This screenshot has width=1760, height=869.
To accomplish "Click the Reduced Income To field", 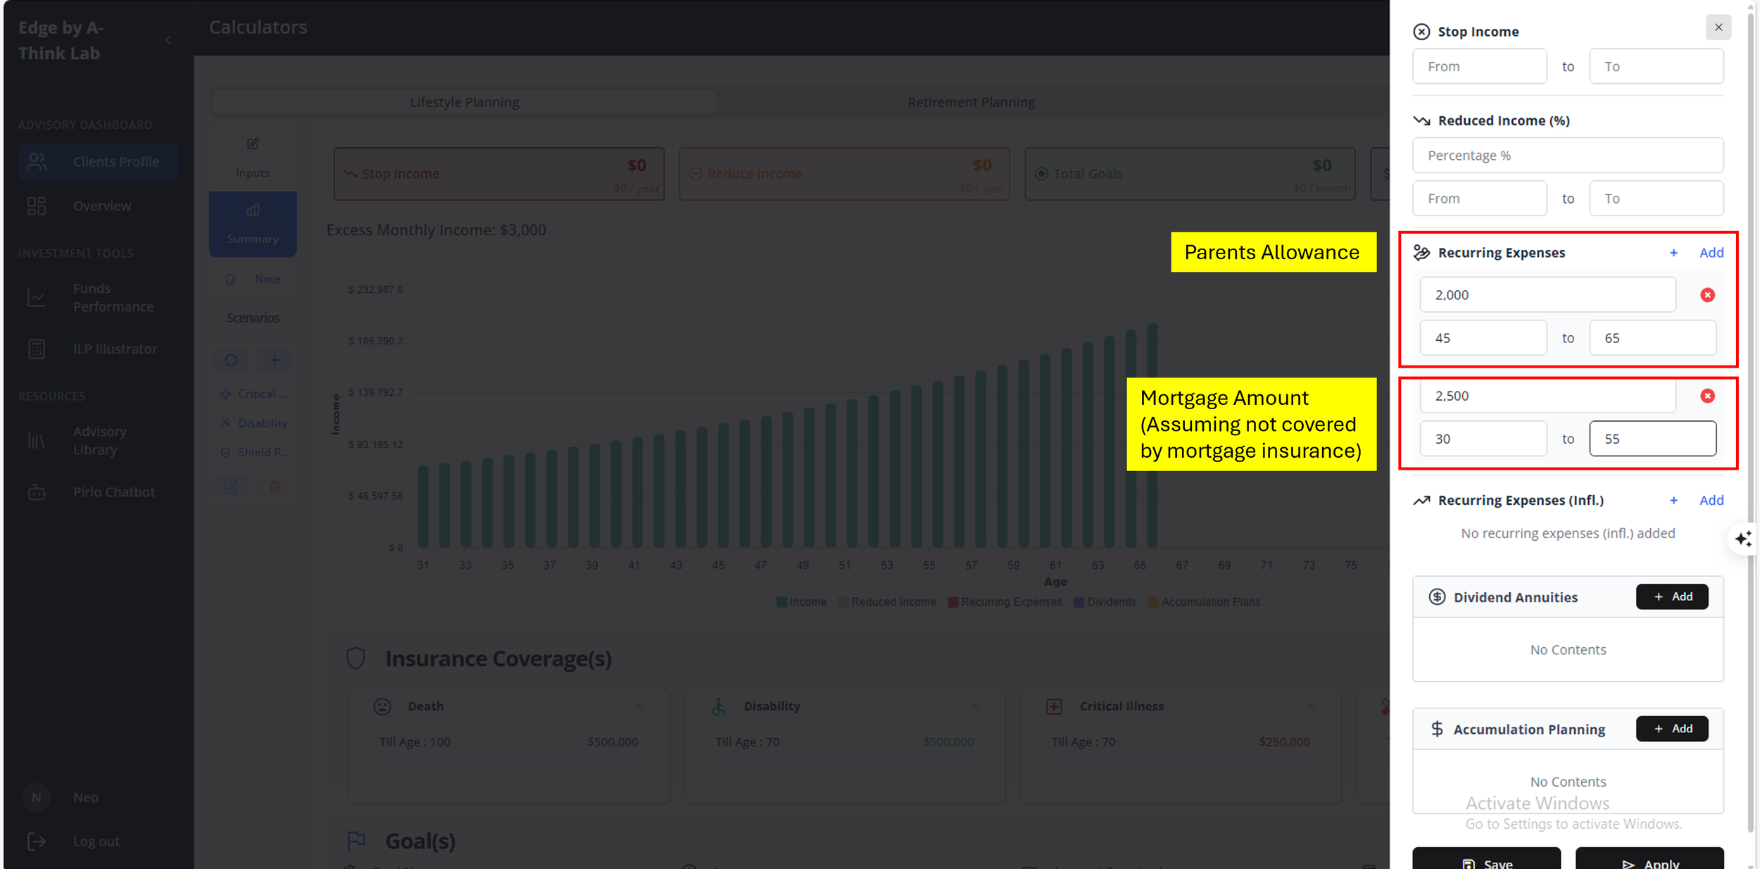I will click(x=1656, y=199).
